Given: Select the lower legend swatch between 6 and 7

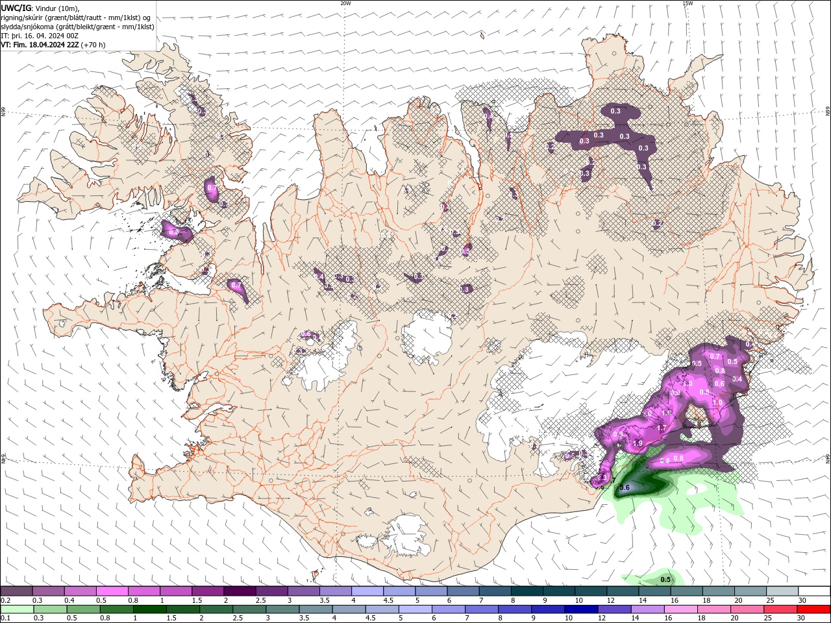Looking at the screenshot, I should pos(447,609).
